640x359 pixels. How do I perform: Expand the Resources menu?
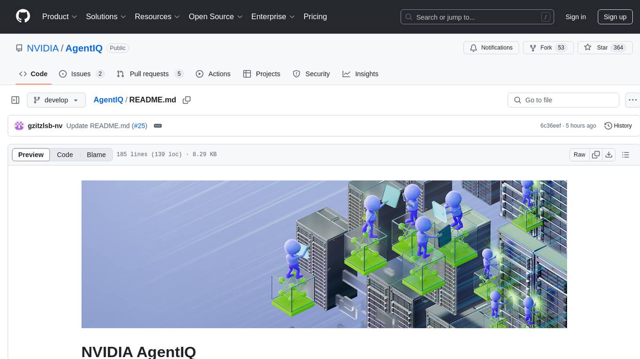(157, 16)
